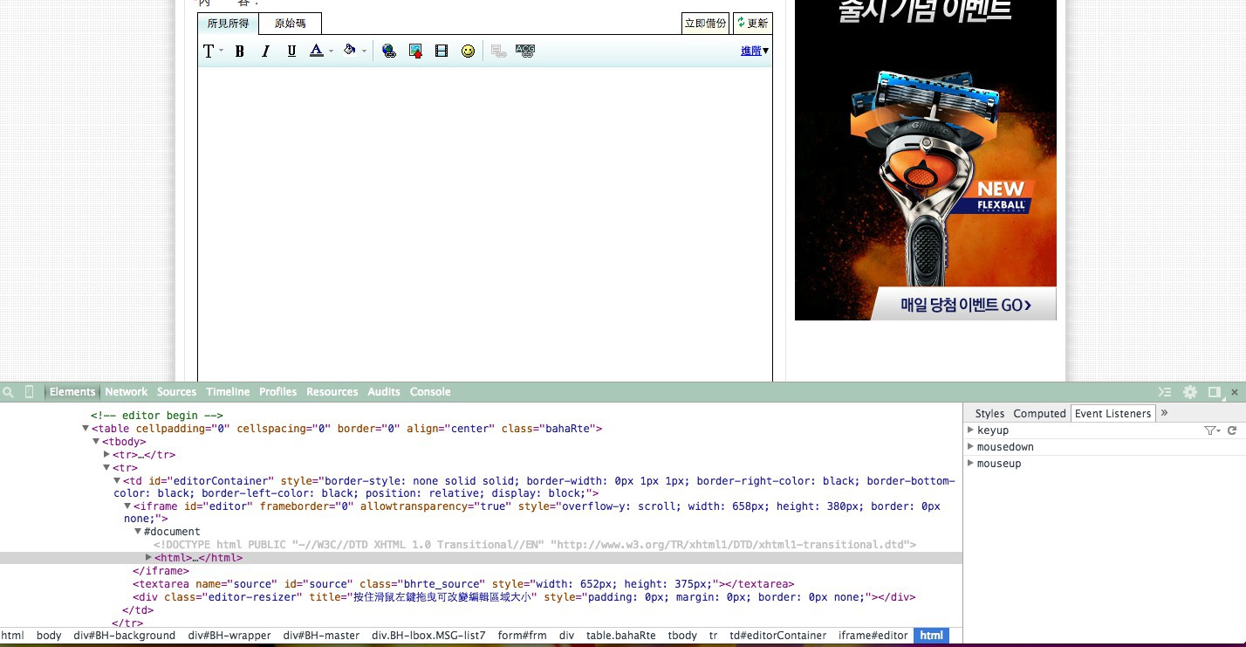
Task: Open paint bucket color dropdown arrow
Action: [364, 52]
